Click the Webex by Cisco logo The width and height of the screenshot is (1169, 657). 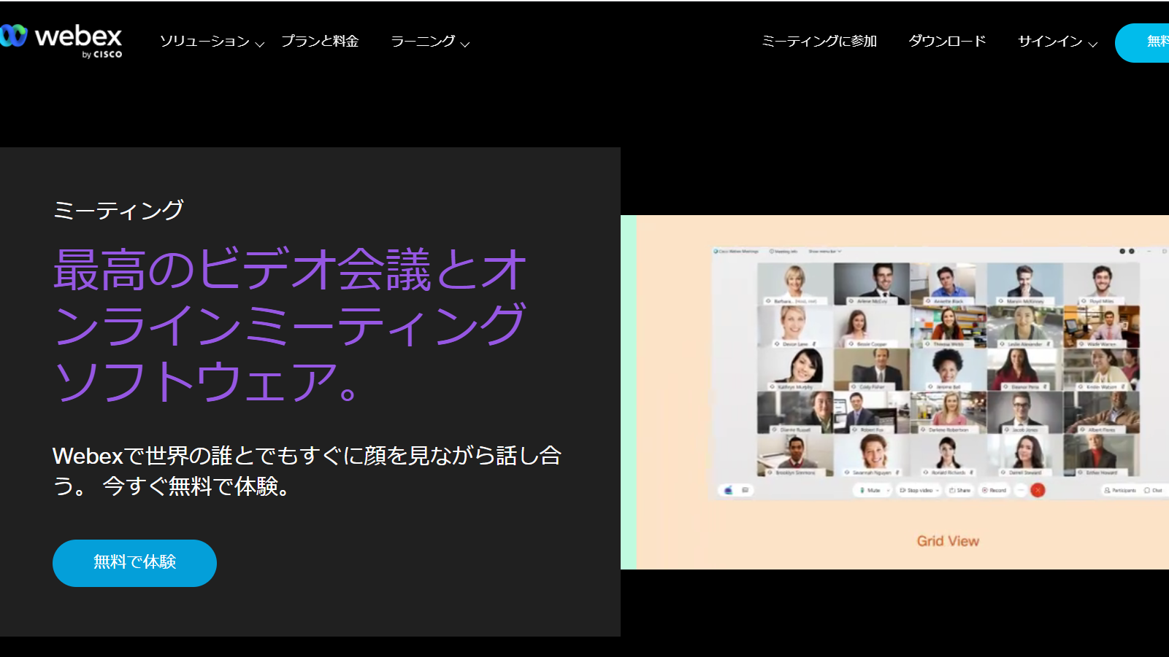[61, 42]
